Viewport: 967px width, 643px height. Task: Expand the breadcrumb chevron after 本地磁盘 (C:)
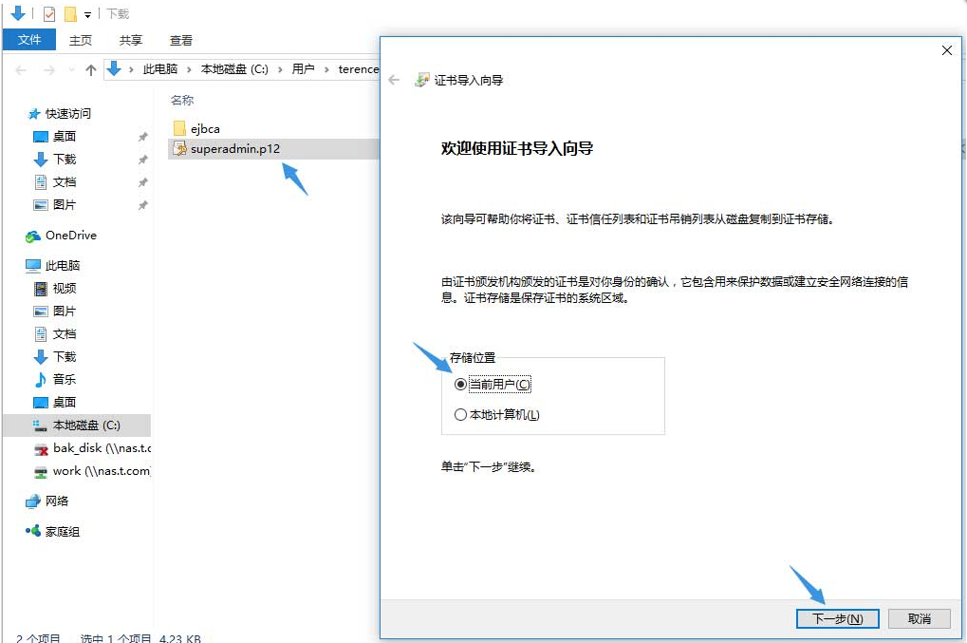[x=280, y=69]
